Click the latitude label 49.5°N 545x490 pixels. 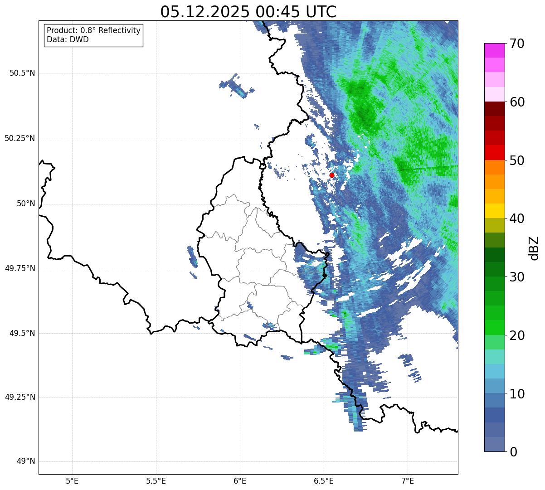tap(22, 333)
